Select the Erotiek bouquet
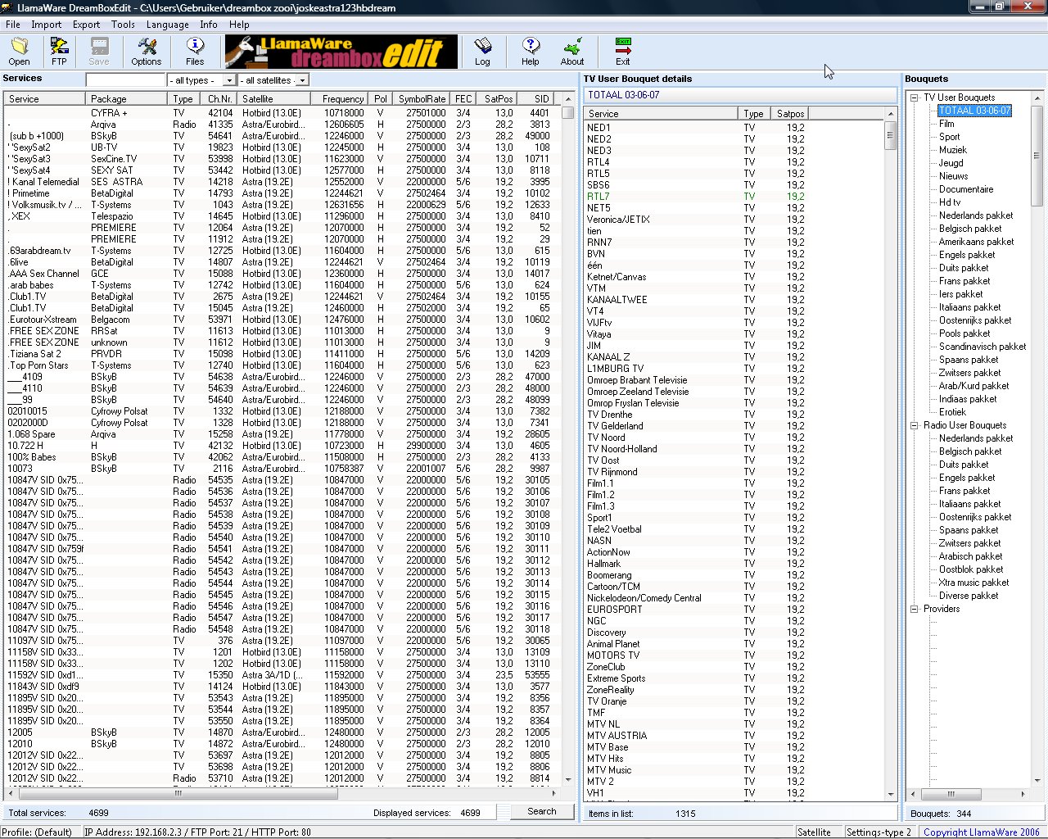 [952, 412]
